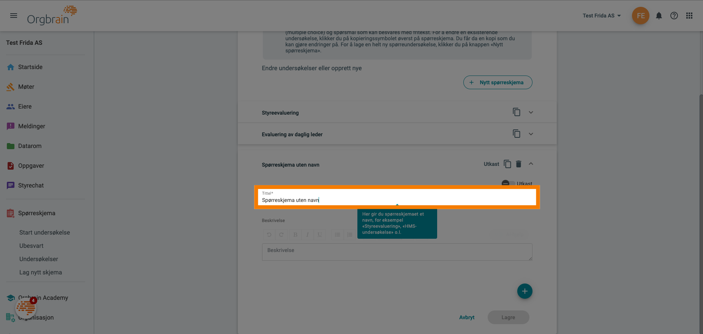Toggle underline formatting in description editor
The width and height of the screenshot is (703, 334).
[320, 235]
